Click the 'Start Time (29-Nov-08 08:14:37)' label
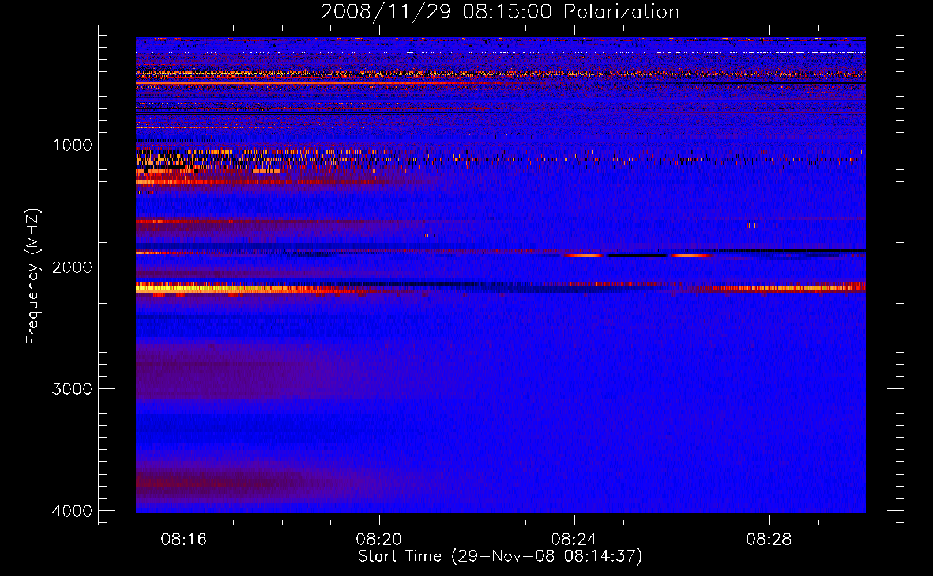This screenshot has height=576, width=933. 500,556
